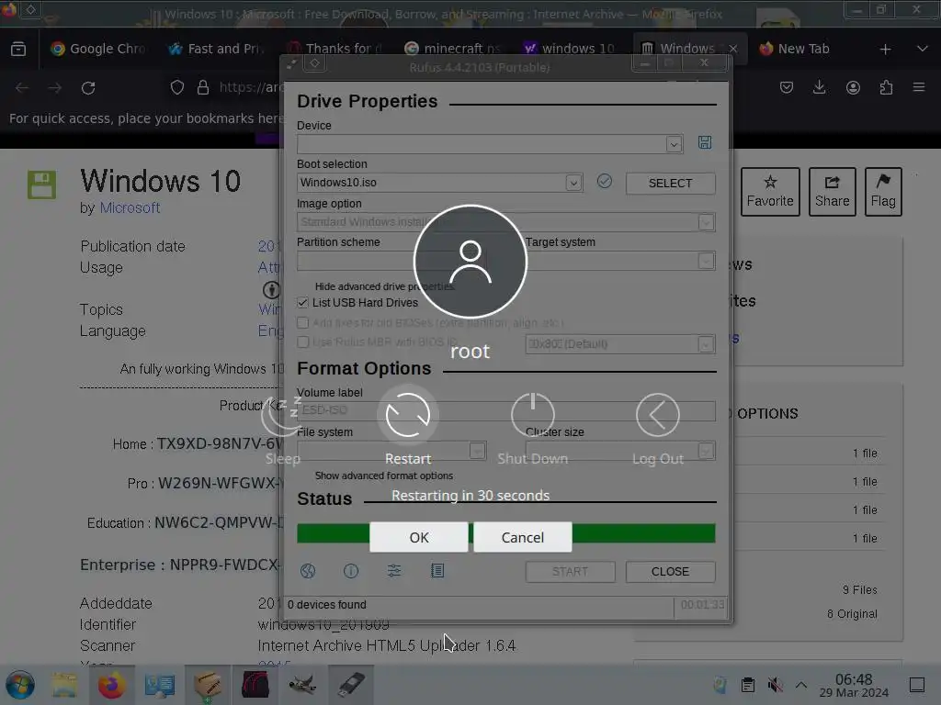Open the Firefox downloads icon
Image resolution: width=941 pixels, height=705 pixels.
click(x=819, y=87)
